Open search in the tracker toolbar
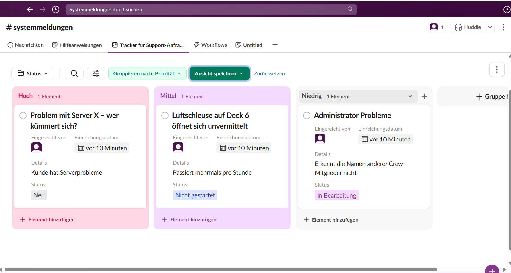Screen dimensions: 511x273 [74, 73]
